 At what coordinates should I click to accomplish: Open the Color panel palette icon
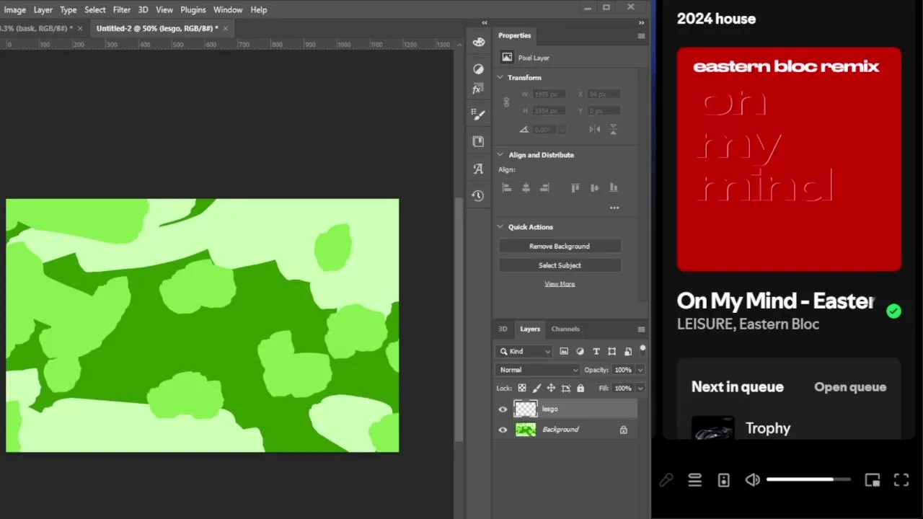click(478, 42)
